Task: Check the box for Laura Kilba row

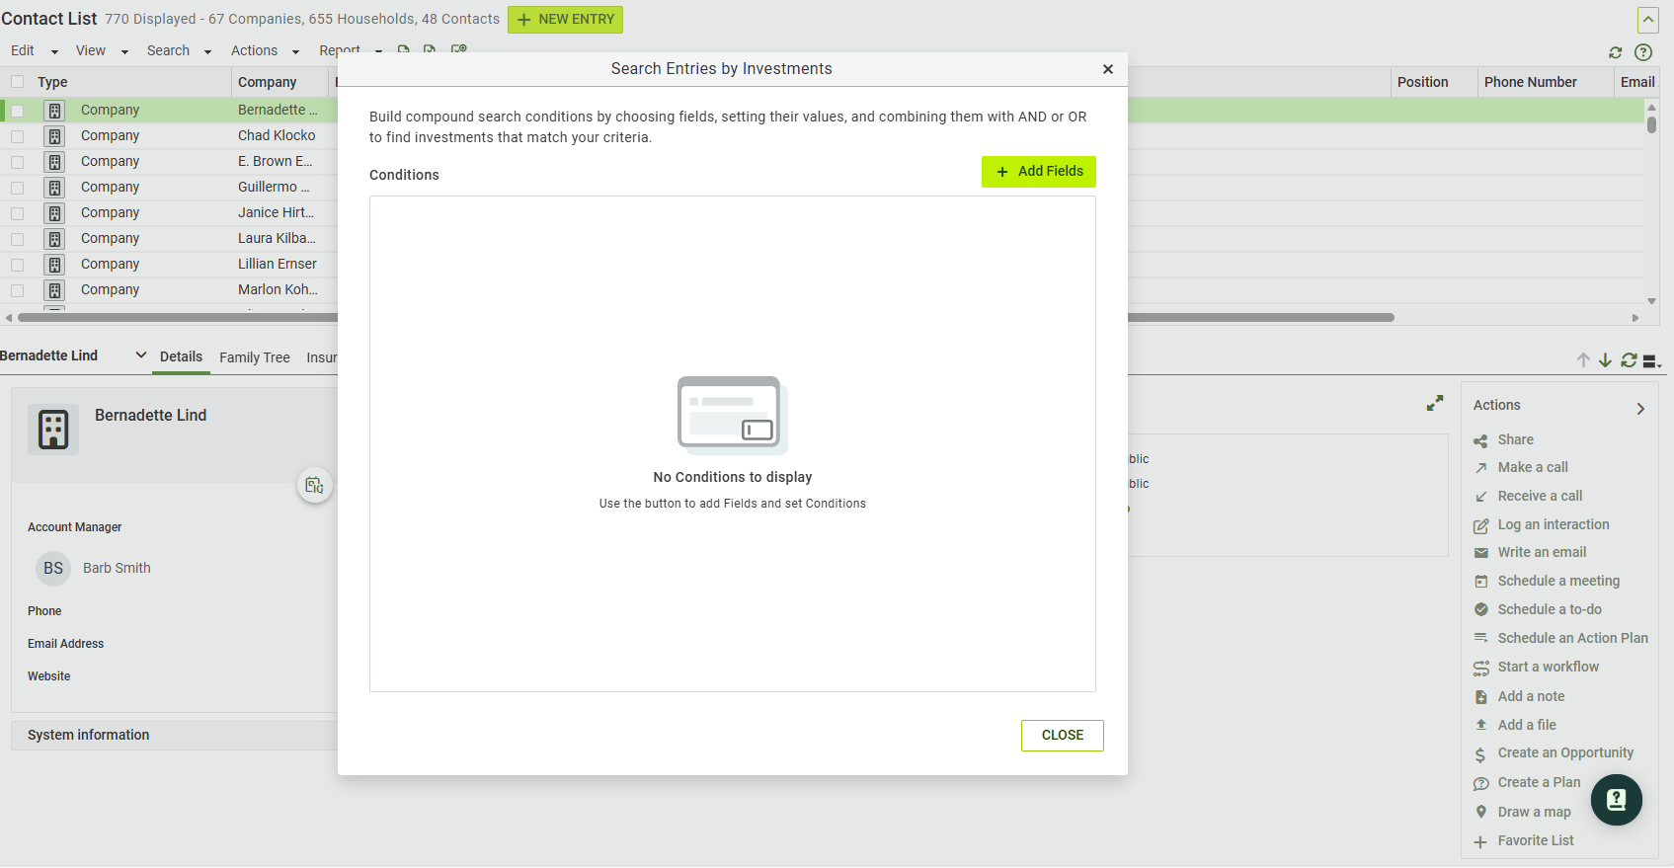Action: (x=17, y=239)
